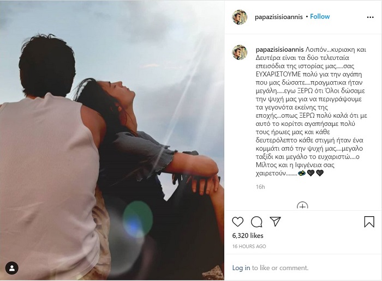The height and width of the screenshot is (281, 382).
Task: Open the avatar beside the caption
Action: [x=240, y=52]
